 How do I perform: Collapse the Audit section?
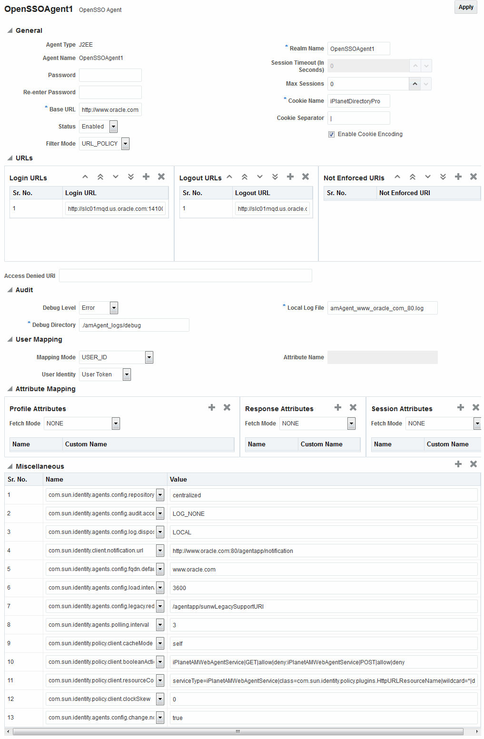[10, 290]
